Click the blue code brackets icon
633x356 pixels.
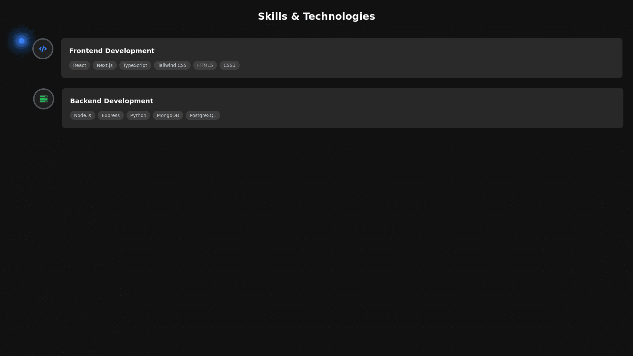[43, 49]
